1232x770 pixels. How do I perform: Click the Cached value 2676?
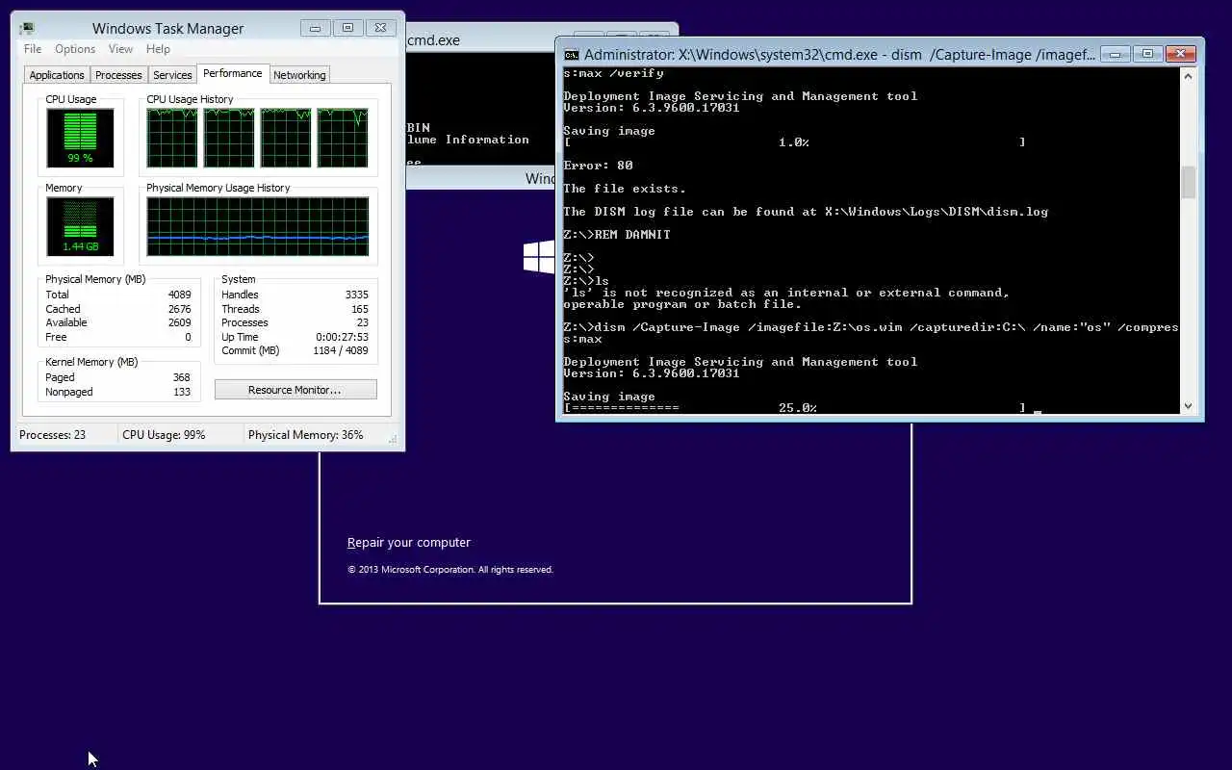click(180, 309)
